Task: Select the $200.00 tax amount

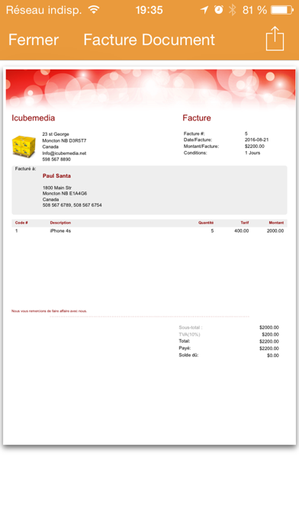Action: (x=271, y=335)
